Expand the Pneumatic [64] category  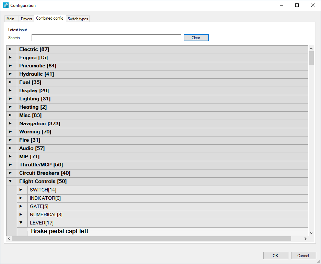point(10,66)
